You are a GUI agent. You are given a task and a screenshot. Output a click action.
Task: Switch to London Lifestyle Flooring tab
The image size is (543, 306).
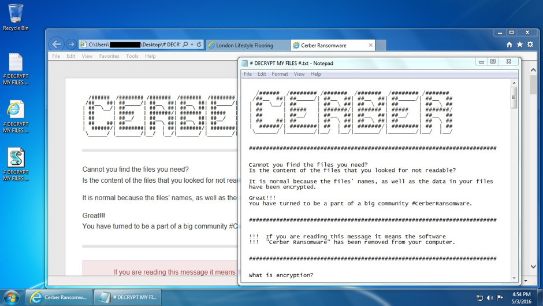(x=248, y=46)
